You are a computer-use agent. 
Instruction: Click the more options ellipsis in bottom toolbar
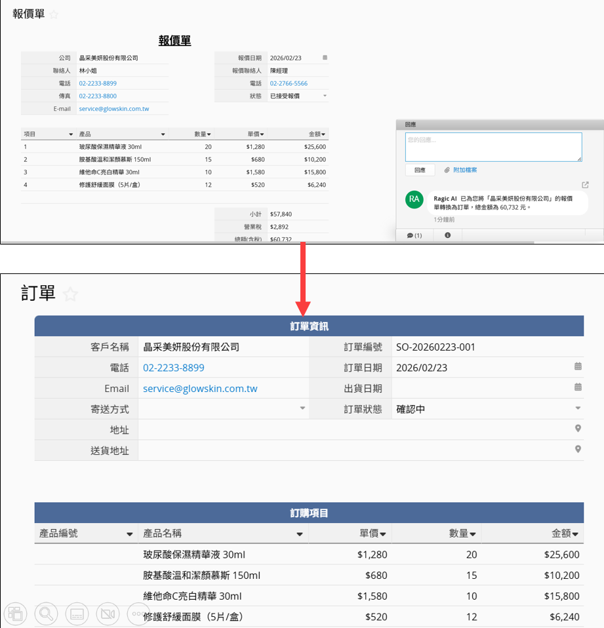(x=138, y=614)
